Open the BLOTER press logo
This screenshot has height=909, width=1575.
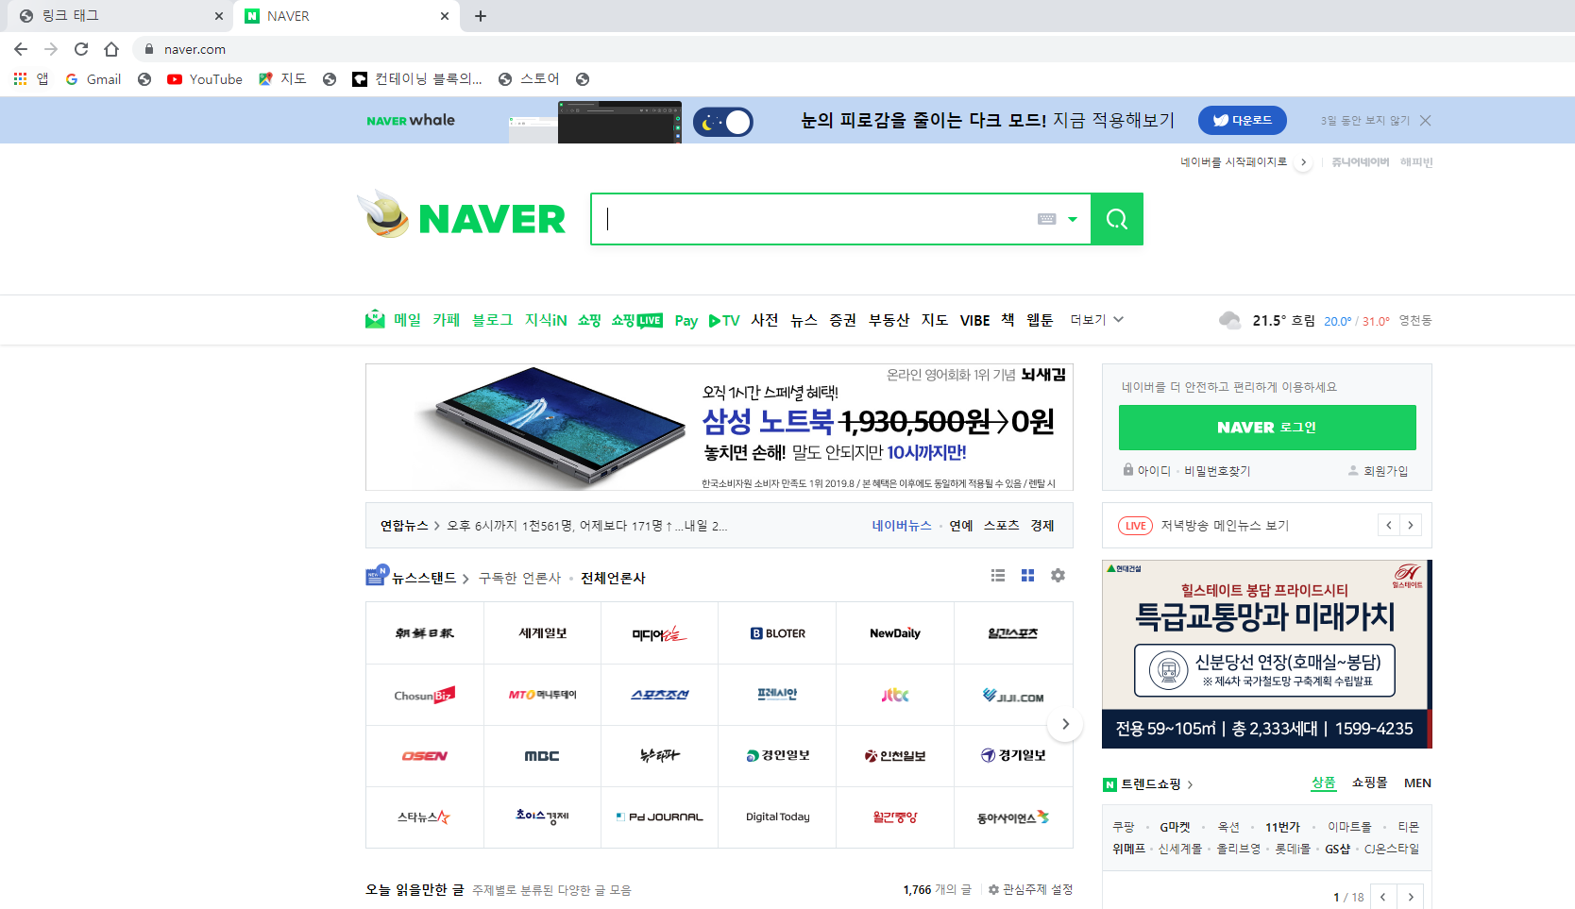click(x=778, y=633)
